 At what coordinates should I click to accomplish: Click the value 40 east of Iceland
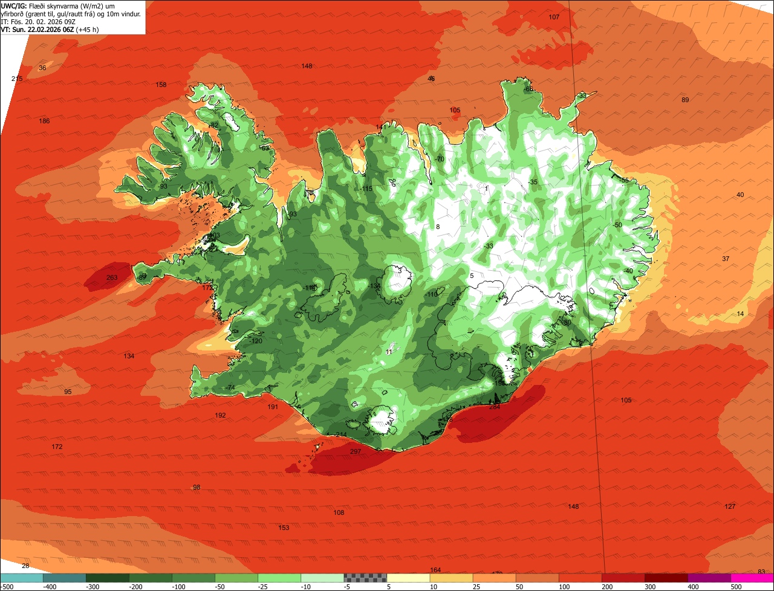(x=740, y=195)
